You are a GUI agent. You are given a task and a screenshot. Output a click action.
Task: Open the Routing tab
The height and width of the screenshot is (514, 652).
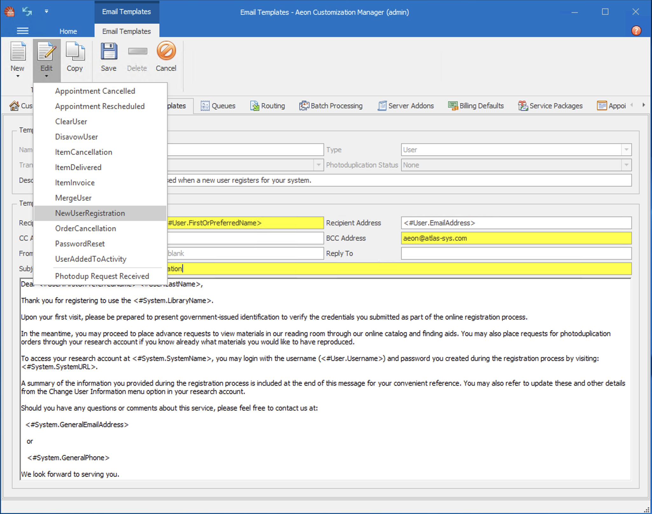pyautogui.click(x=267, y=106)
